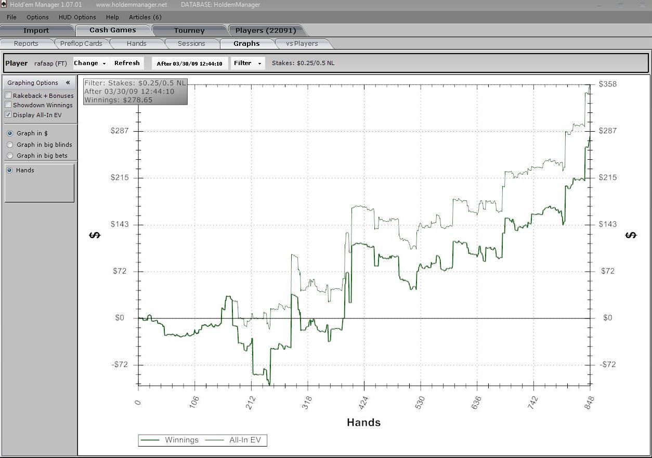Open the Articles (6) menu
Image resolution: width=652 pixels, height=458 pixels.
pyautogui.click(x=145, y=17)
